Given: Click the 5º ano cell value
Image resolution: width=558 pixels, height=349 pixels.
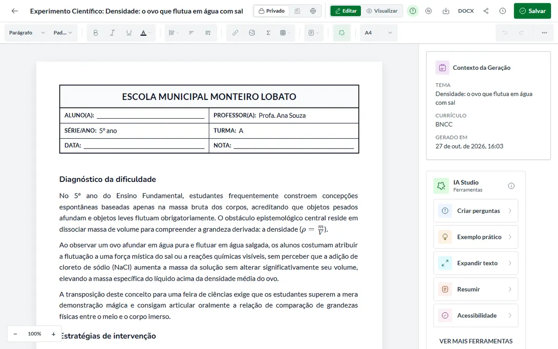Looking at the screenshot, I should [x=108, y=131].
